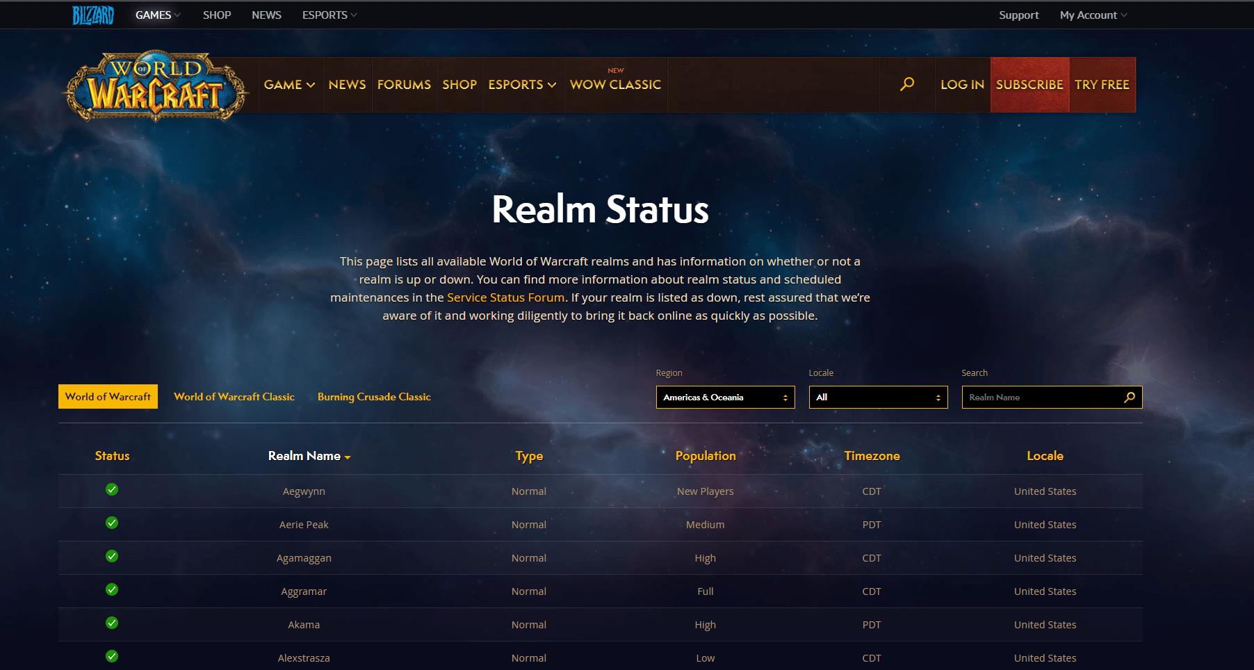Sort by Population column header
This screenshot has width=1254, height=670.
pyautogui.click(x=706, y=456)
